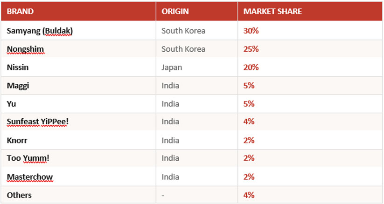The height and width of the screenshot is (204, 384).
Task: Click the Others row label
Action: (19, 195)
